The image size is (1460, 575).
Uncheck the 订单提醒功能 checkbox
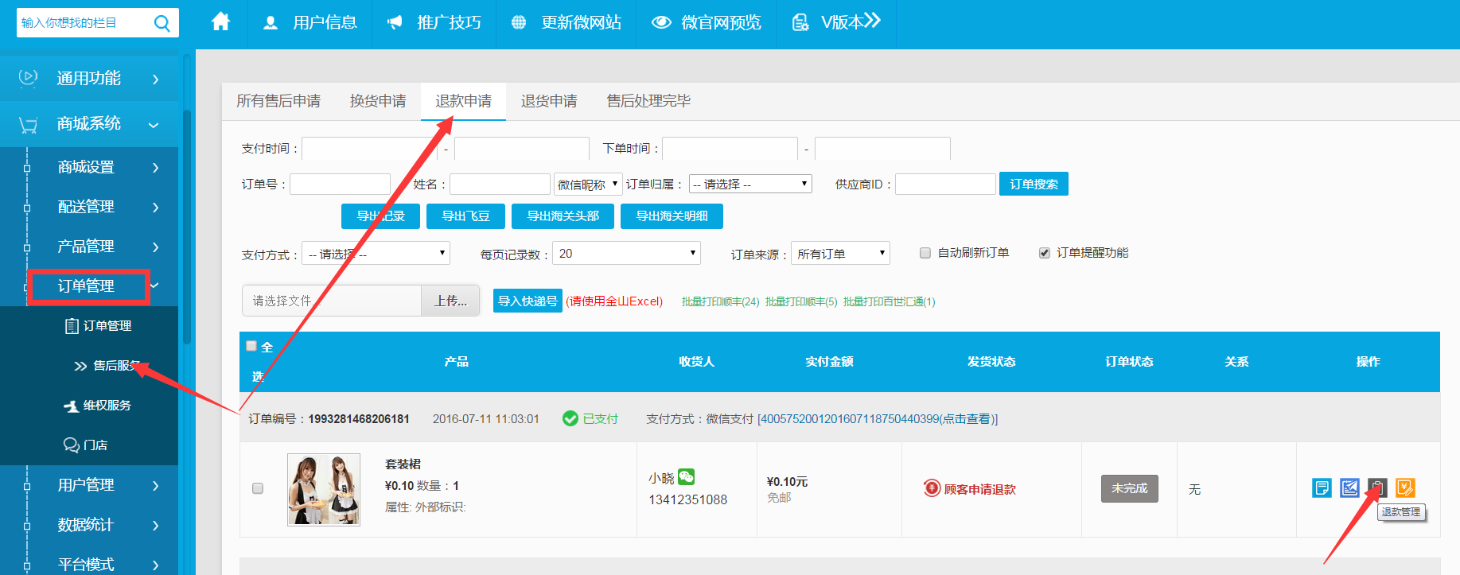1045,253
